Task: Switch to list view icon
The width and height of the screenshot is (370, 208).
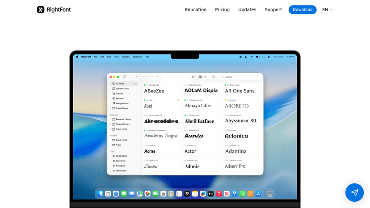Action: point(206,77)
